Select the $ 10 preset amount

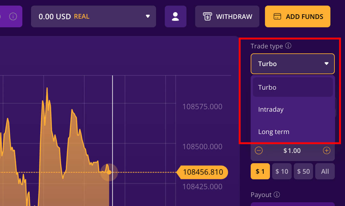(282, 171)
